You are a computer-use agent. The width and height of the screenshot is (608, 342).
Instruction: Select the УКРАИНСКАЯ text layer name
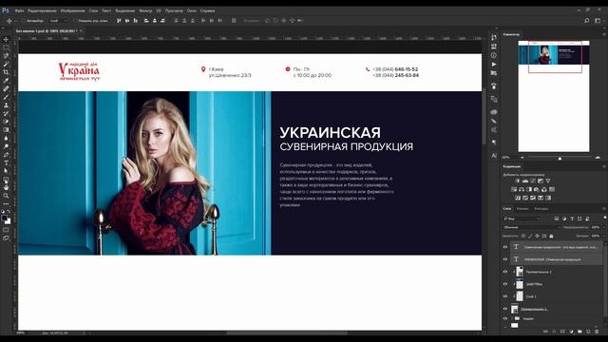[552, 259]
